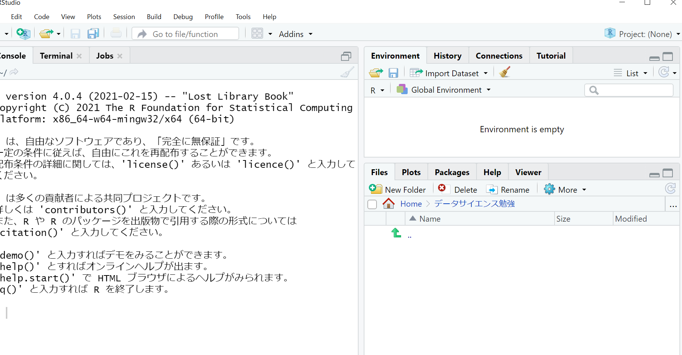Open the Tutorial tab
The width and height of the screenshot is (682, 355).
(x=551, y=56)
